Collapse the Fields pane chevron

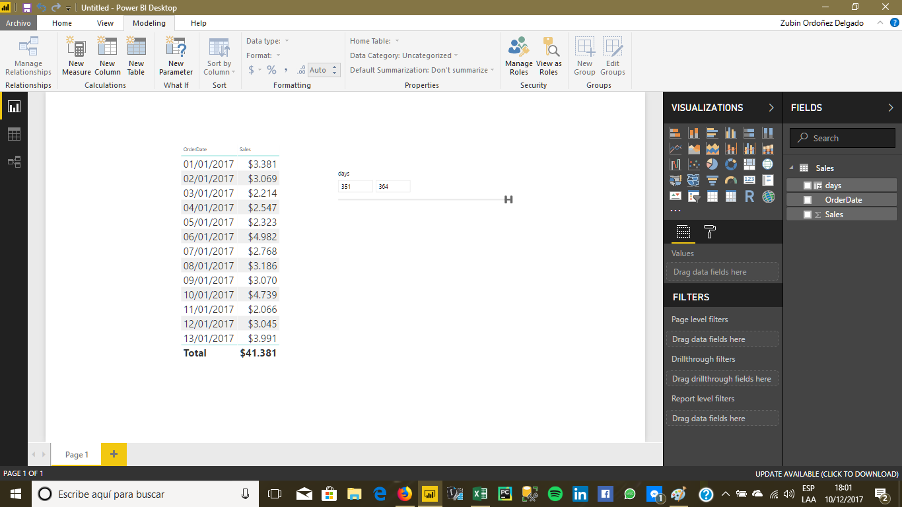(x=890, y=108)
